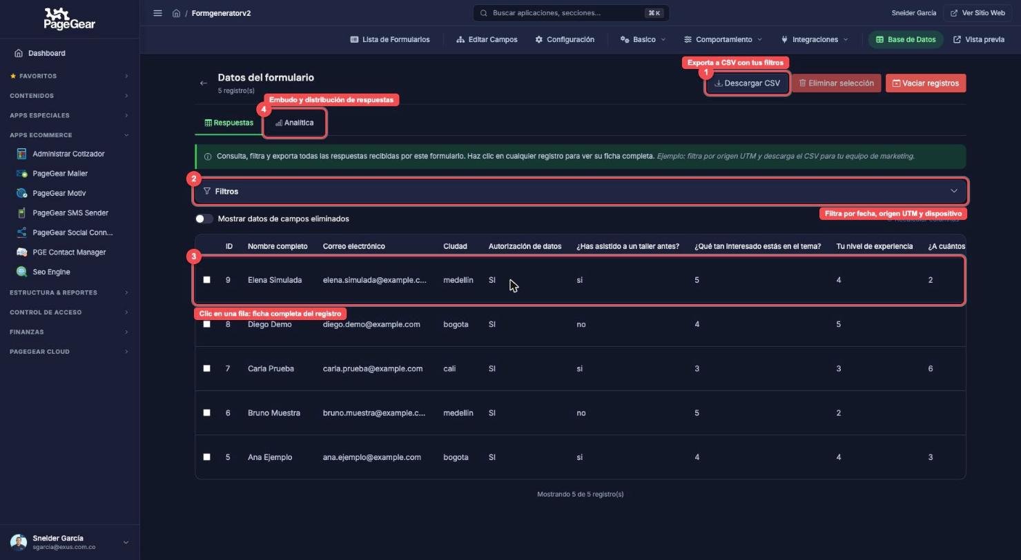Open the Integraciones dropdown menu
The height and width of the screenshot is (560, 1021).
coord(815,39)
